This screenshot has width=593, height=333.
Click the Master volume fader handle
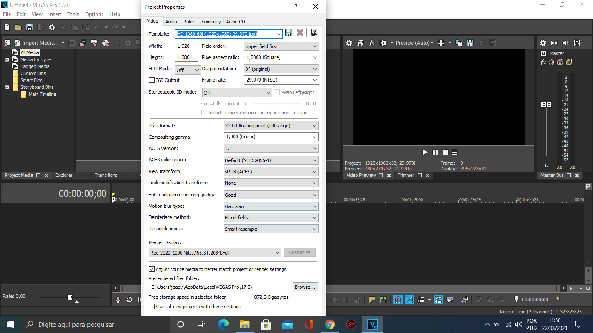tap(546, 105)
